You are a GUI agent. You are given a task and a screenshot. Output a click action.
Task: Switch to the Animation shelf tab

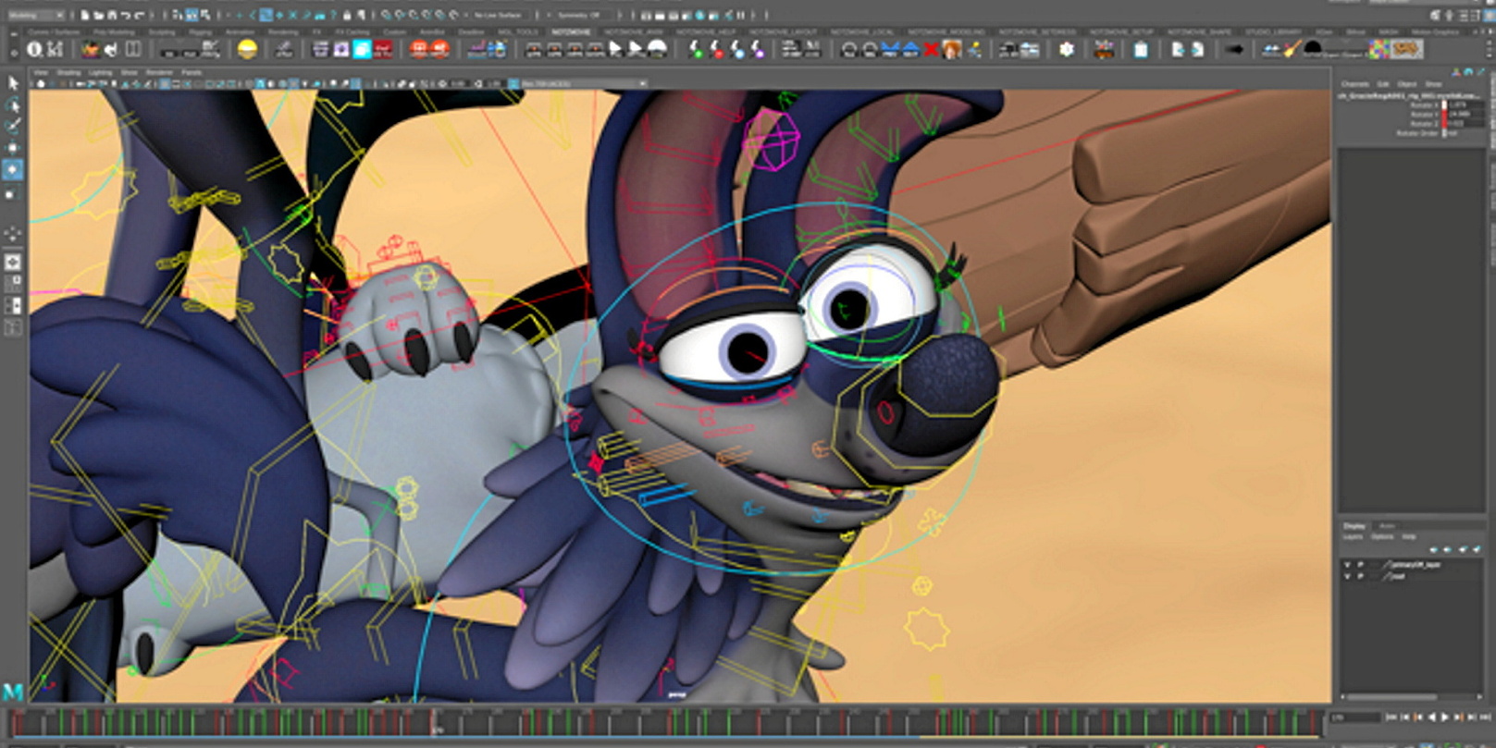(240, 32)
